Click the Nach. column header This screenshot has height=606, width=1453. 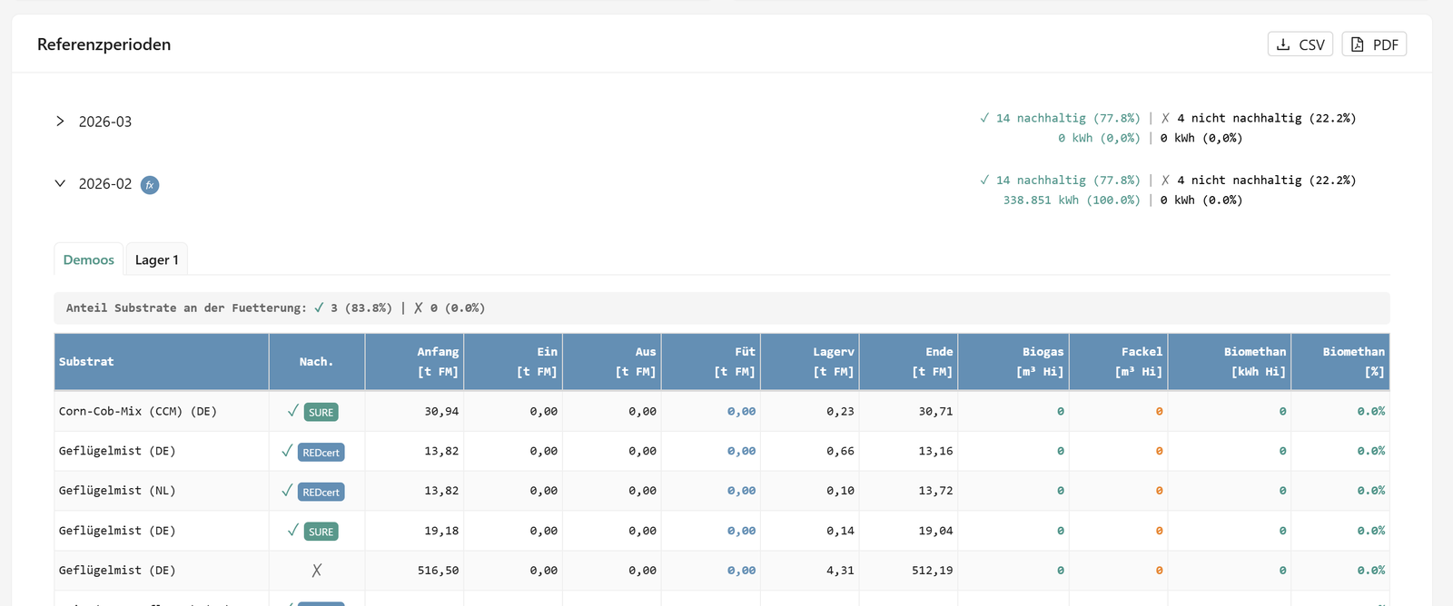pyautogui.click(x=317, y=362)
